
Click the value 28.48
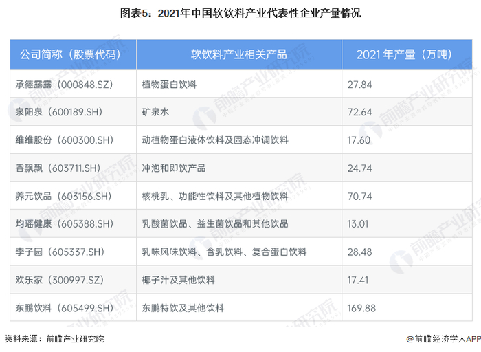[359, 252]
